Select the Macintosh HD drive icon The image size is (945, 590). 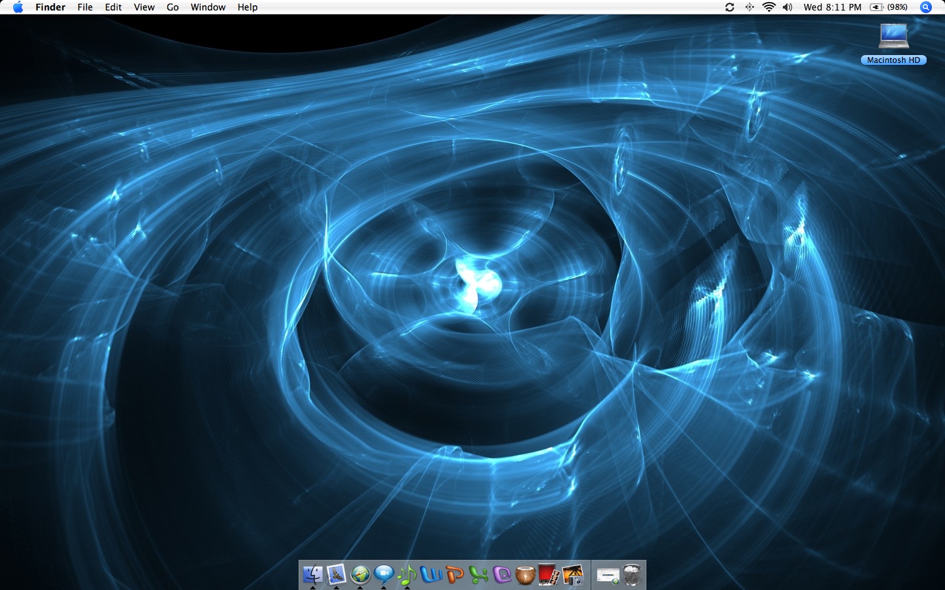pyautogui.click(x=894, y=36)
